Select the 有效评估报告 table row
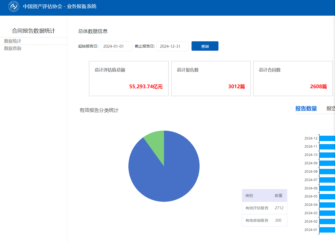Viewport: 335px width, 242px height. click(x=264, y=208)
